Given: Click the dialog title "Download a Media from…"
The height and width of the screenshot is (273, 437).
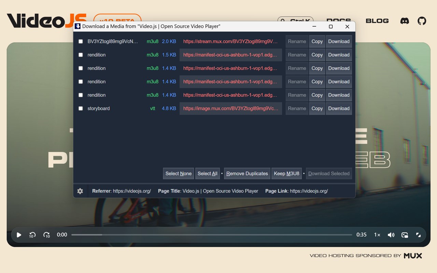Looking at the screenshot, I should tap(151, 26).
